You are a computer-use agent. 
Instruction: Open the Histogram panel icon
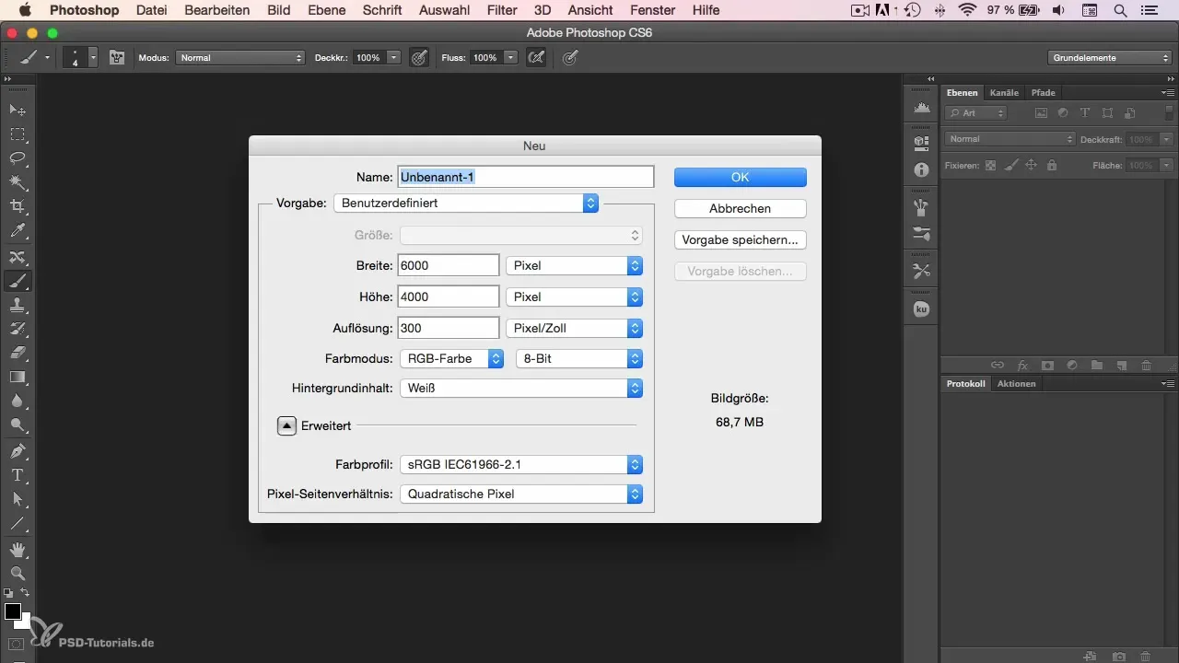point(921,110)
